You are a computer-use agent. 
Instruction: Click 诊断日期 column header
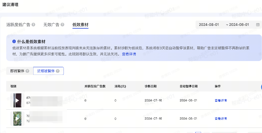(151, 86)
